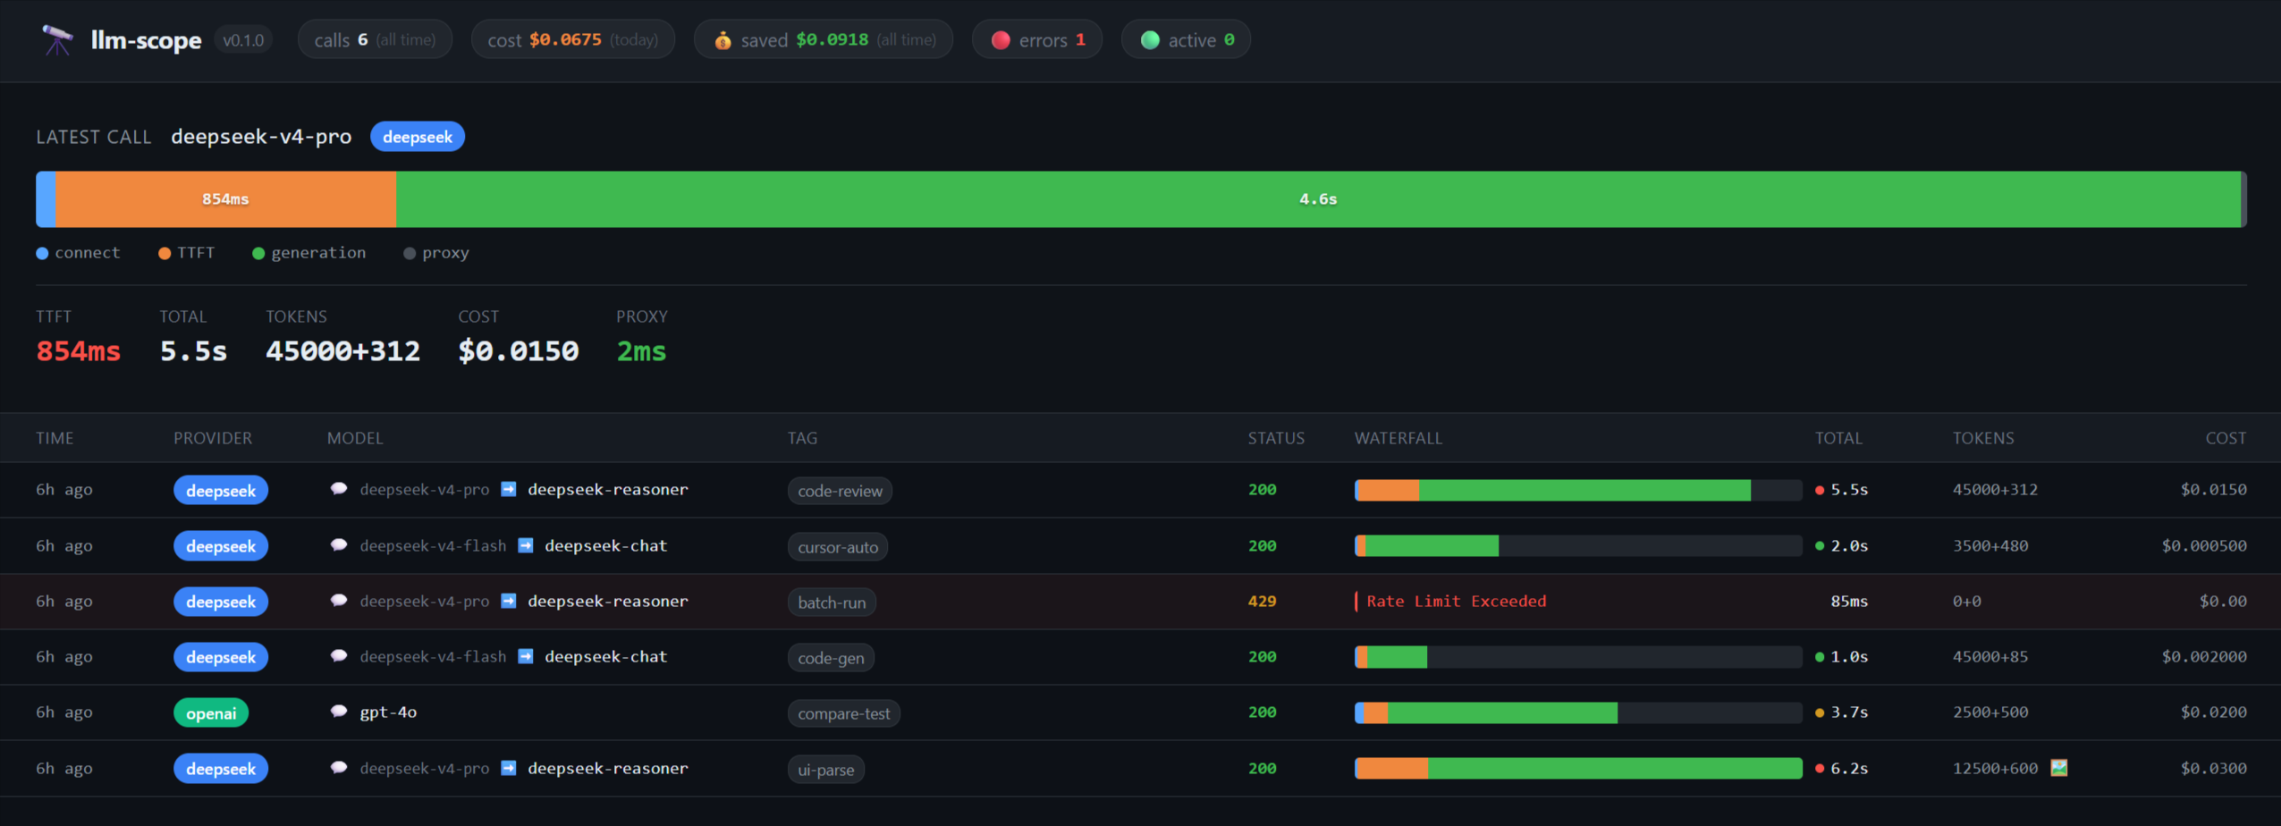Click chat bubble icon in cursor-auto row
The height and width of the screenshot is (826, 2281).
[339, 545]
